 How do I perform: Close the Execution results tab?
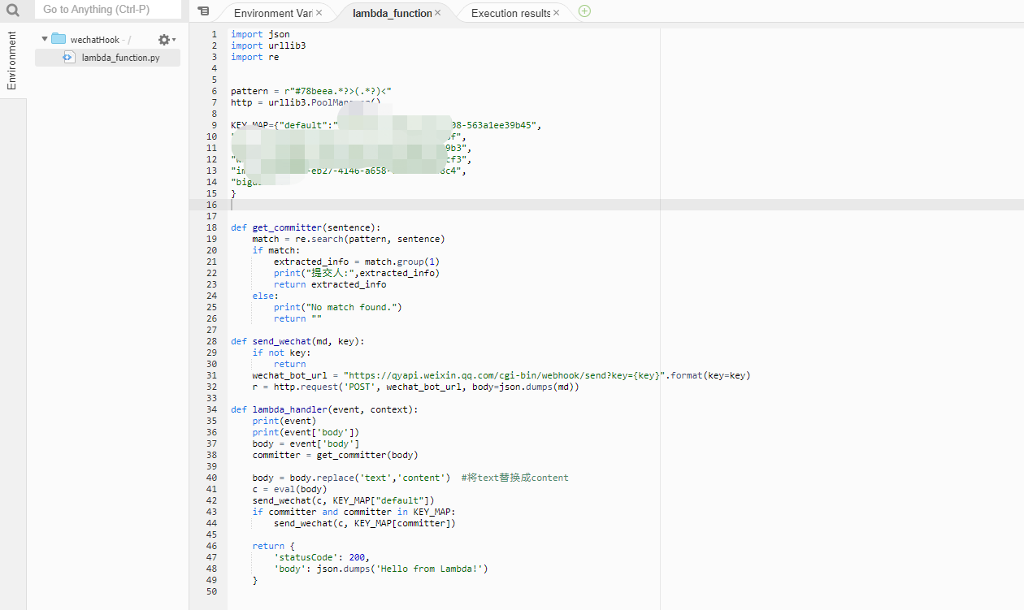(x=557, y=13)
